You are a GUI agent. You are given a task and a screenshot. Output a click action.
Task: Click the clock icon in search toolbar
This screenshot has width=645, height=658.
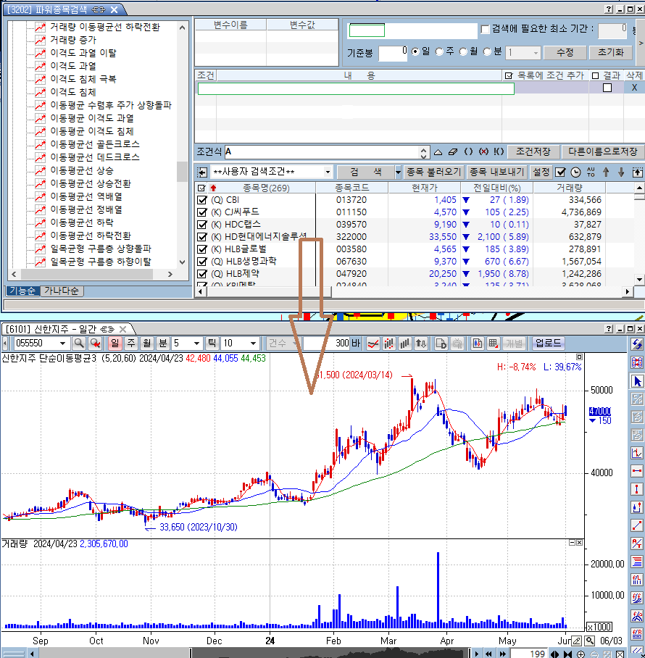coord(575,172)
